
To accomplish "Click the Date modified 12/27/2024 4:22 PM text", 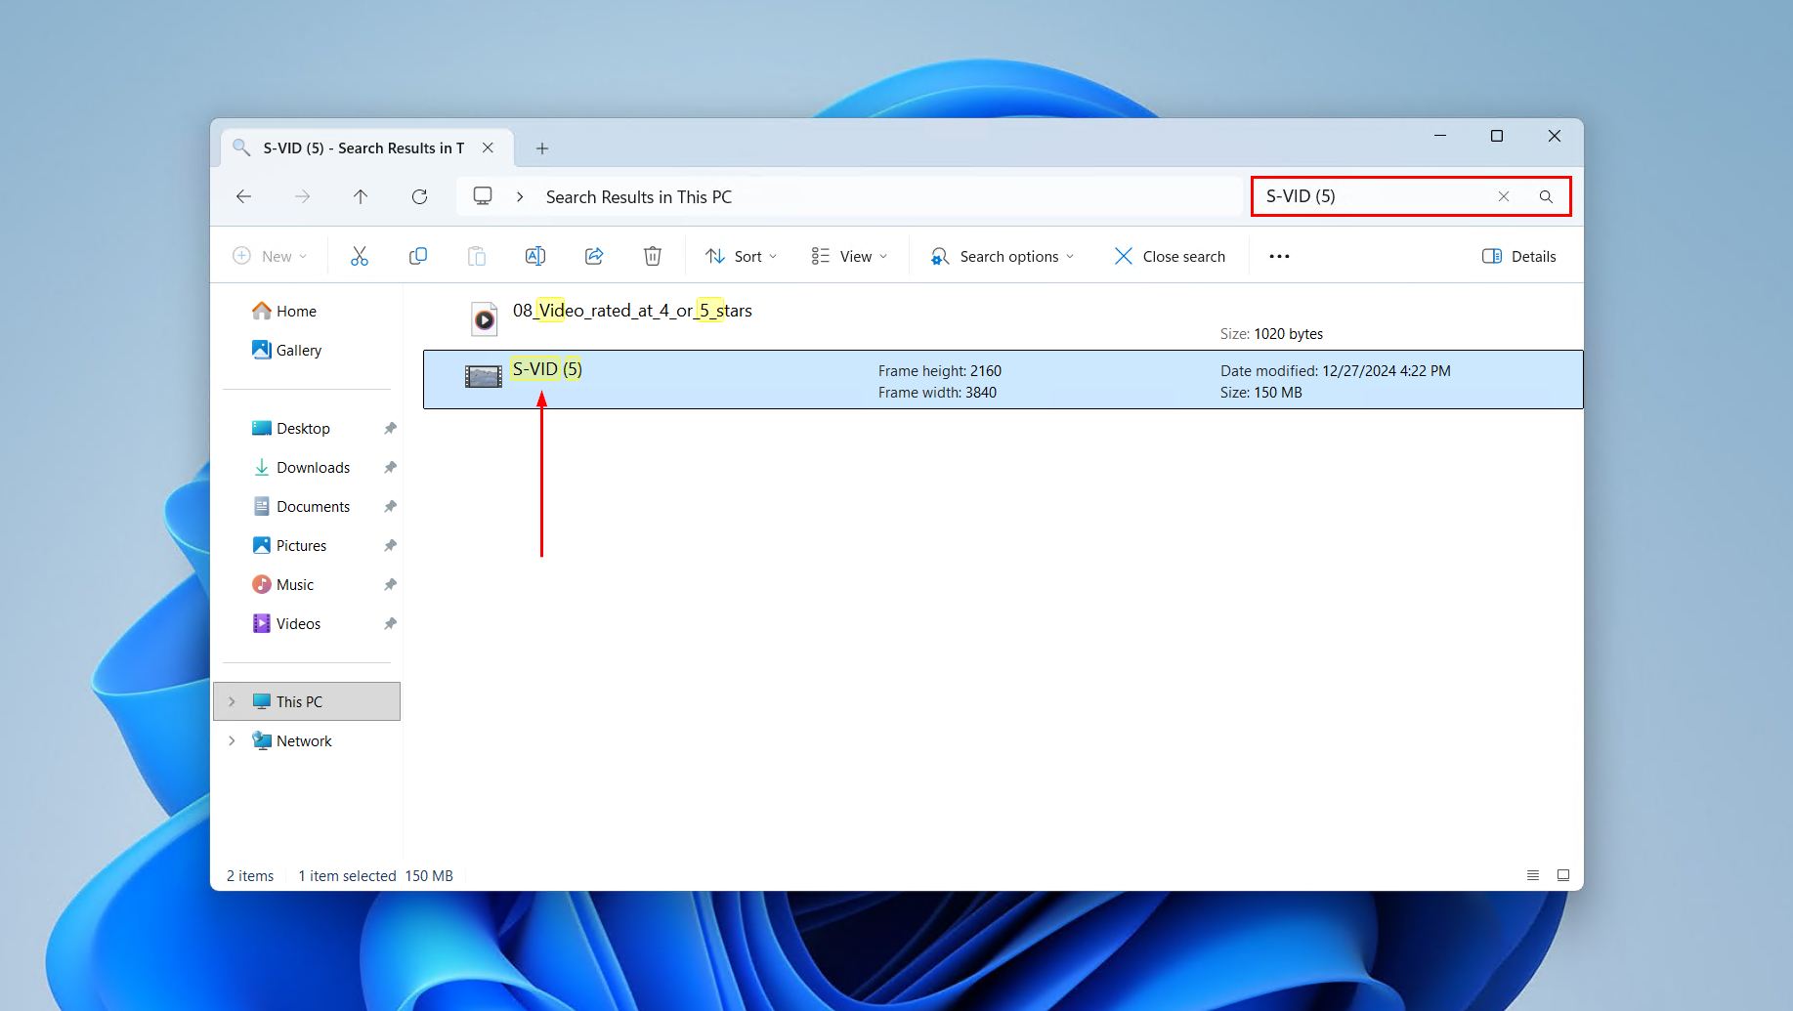I will pos(1336,371).
